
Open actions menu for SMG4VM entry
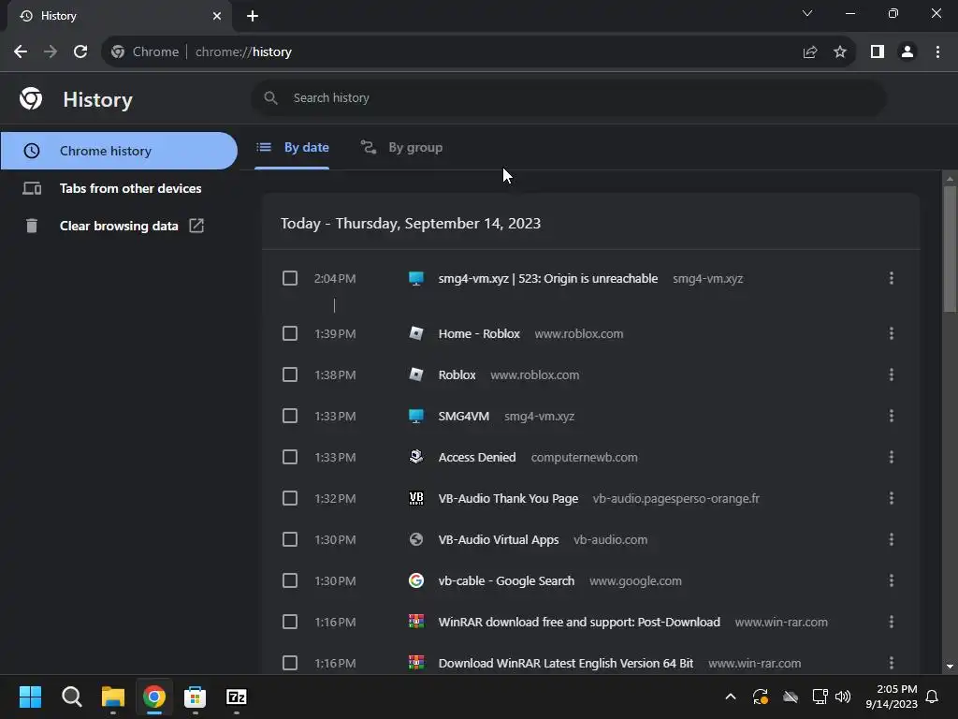point(892,416)
